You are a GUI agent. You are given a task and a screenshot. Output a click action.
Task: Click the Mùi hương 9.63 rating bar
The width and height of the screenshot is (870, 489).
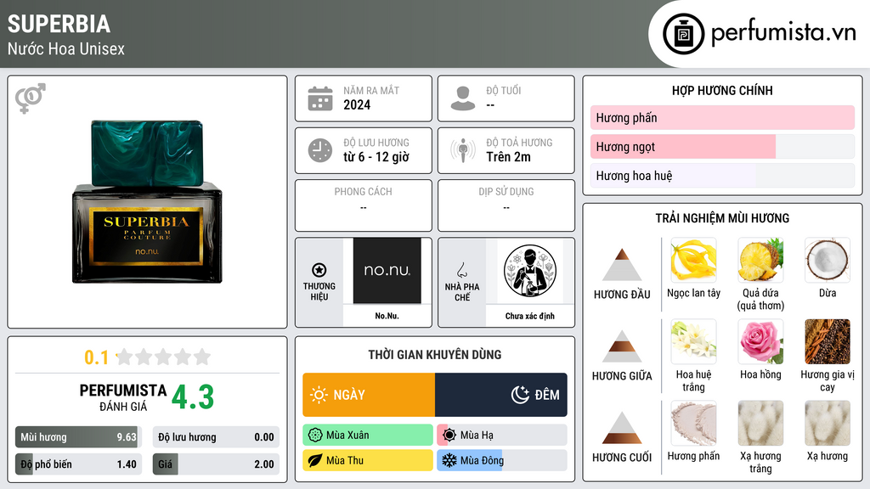[78, 437]
